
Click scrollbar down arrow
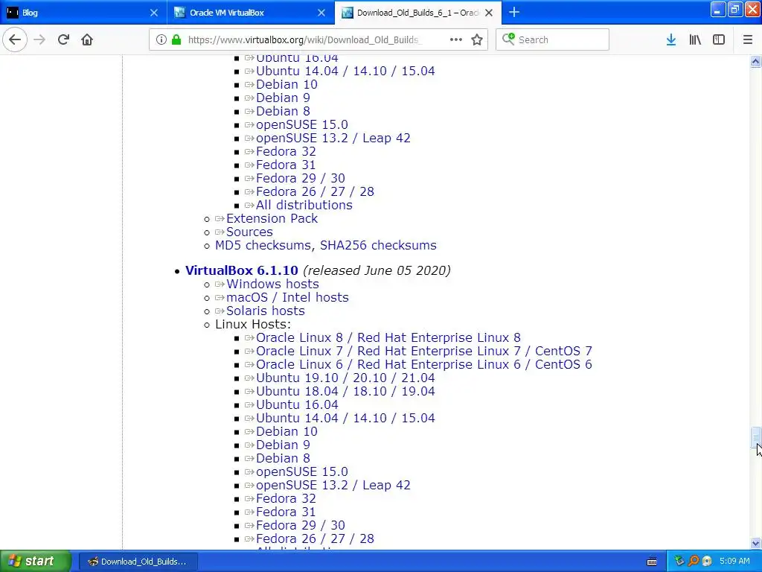click(755, 543)
